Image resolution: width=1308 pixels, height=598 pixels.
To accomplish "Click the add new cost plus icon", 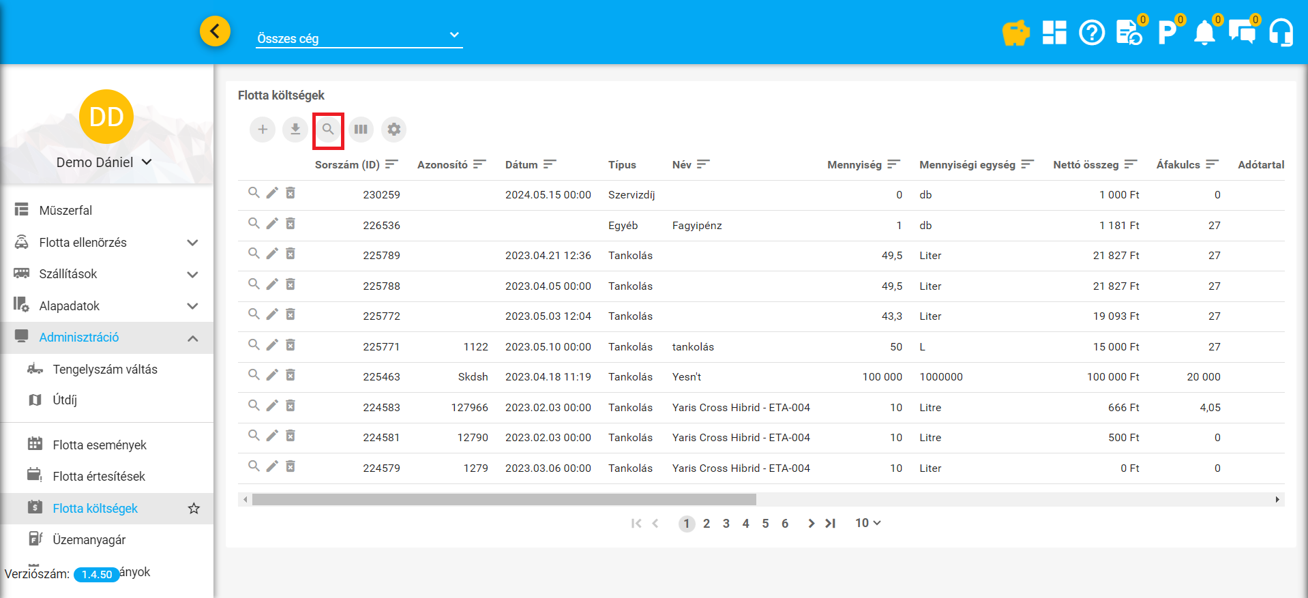I will point(263,130).
